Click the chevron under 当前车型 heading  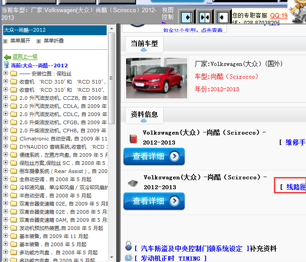144,50
